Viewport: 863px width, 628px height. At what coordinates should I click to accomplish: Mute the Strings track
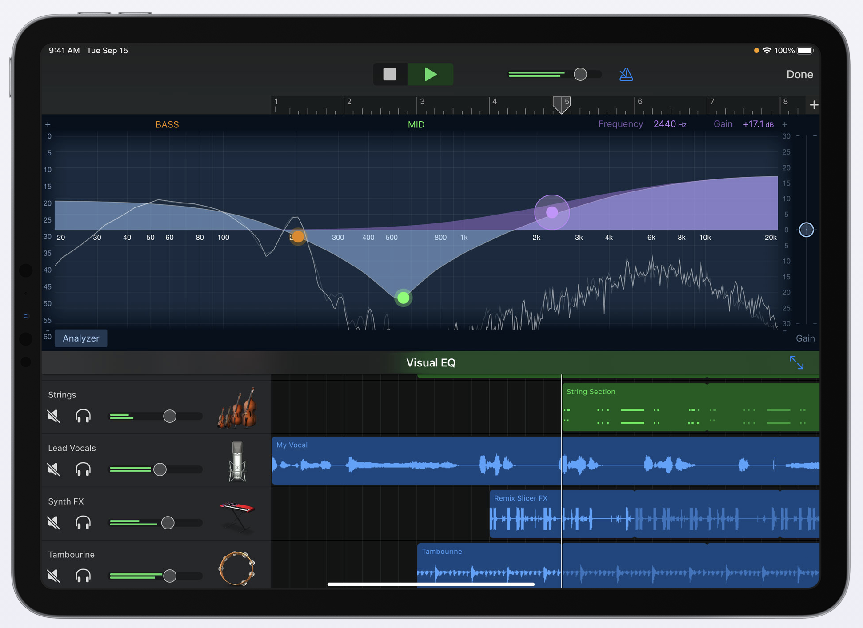point(54,416)
